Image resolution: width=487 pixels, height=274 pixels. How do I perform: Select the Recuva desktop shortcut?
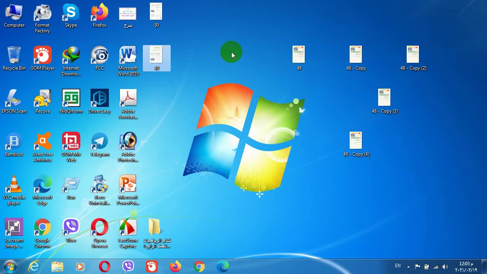[42, 102]
